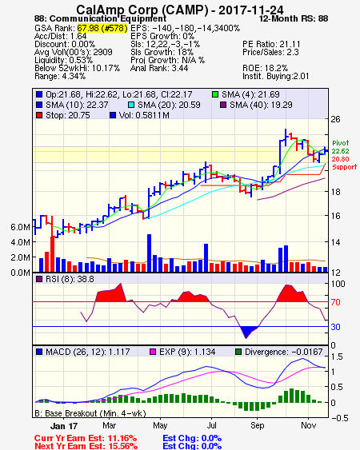Click the 'Divergence: -0.0167' legend text
Image resolution: width=360 pixels, height=450 pixels.
(283, 352)
